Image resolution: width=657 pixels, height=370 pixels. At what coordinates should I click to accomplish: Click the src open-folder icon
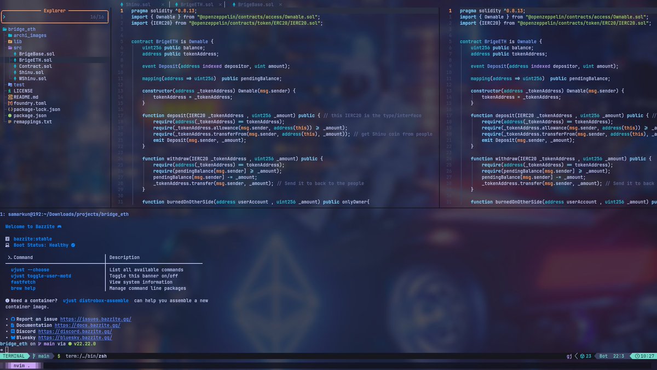pos(10,48)
